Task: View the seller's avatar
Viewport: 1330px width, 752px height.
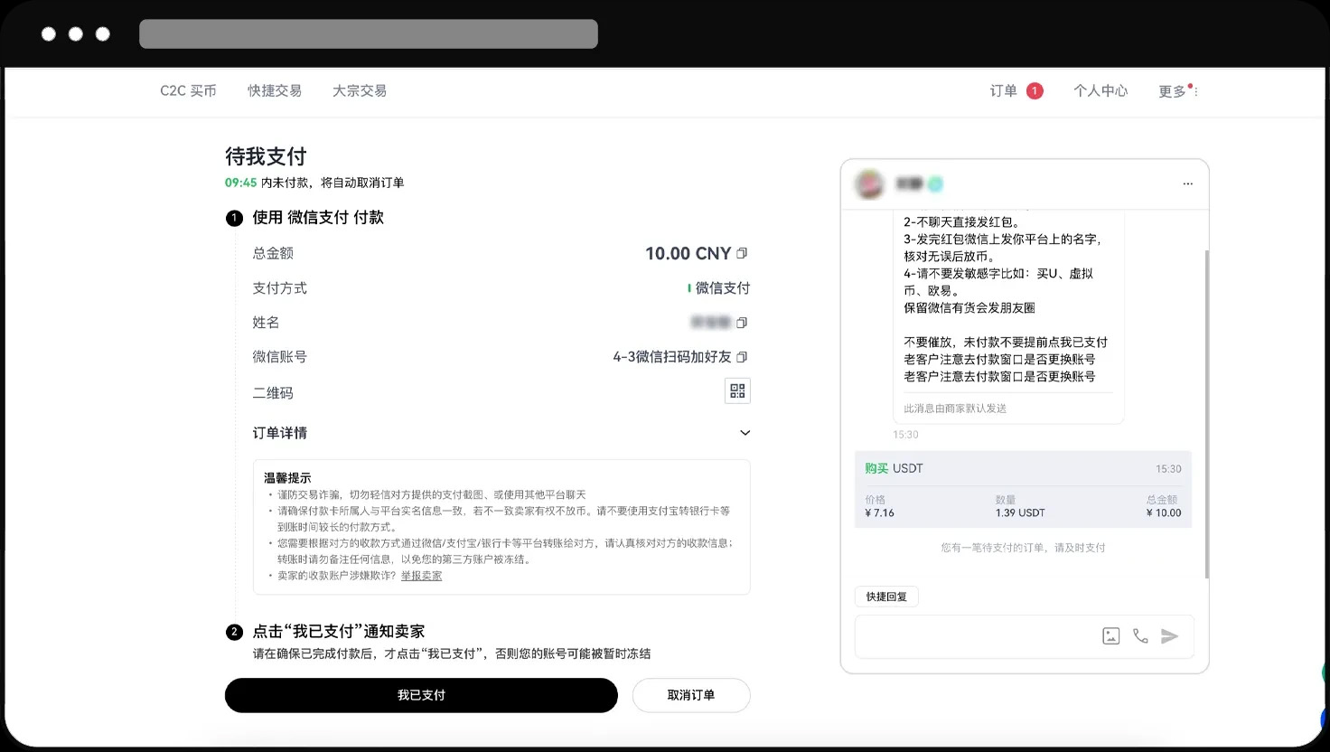Action: (870, 183)
